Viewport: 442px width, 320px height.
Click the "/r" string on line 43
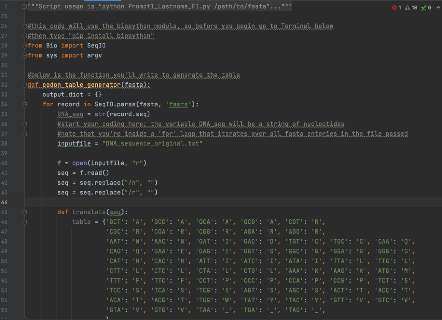(132, 193)
